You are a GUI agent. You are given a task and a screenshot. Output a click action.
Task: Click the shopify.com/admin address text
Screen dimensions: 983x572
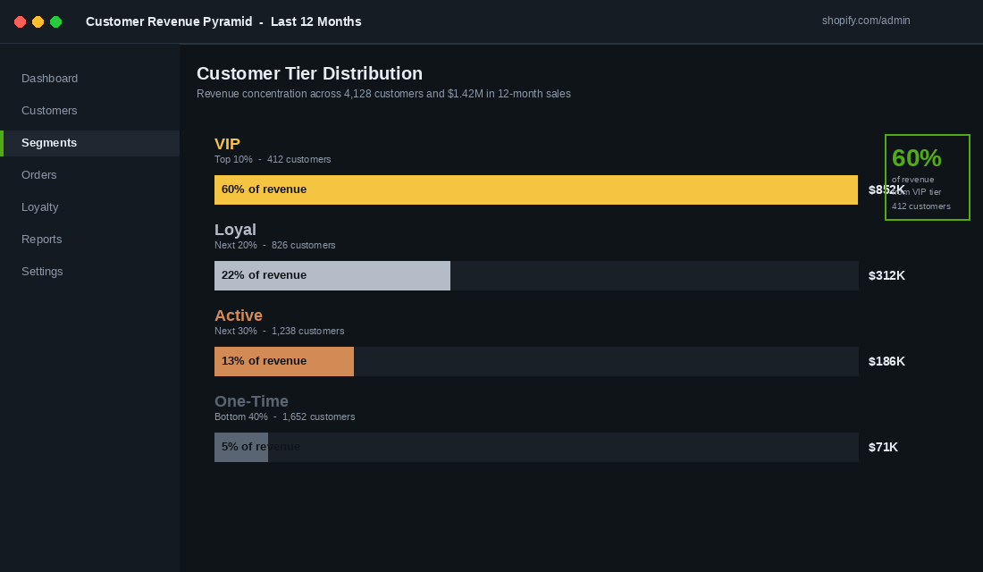tap(866, 21)
